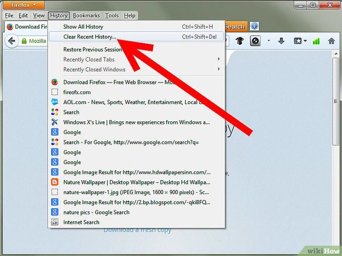
Task: Choose Clear Recent History menu entry
Action: tap(136, 37)
